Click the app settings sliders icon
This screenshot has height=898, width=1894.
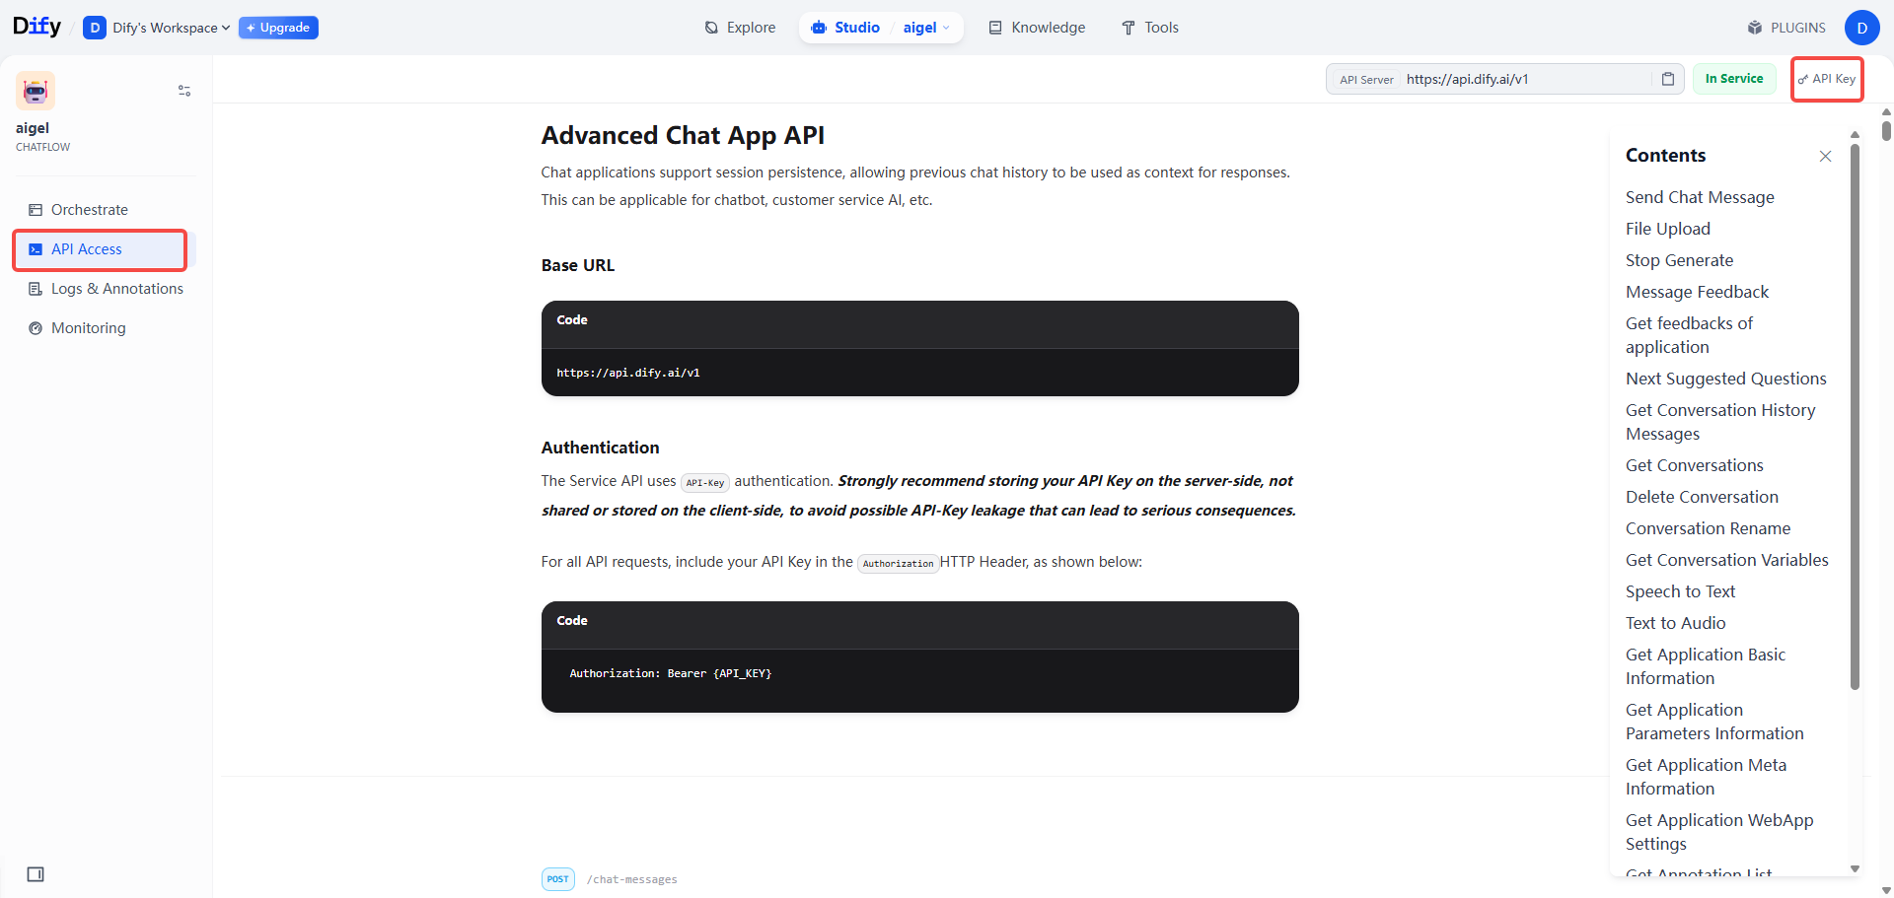184,91
